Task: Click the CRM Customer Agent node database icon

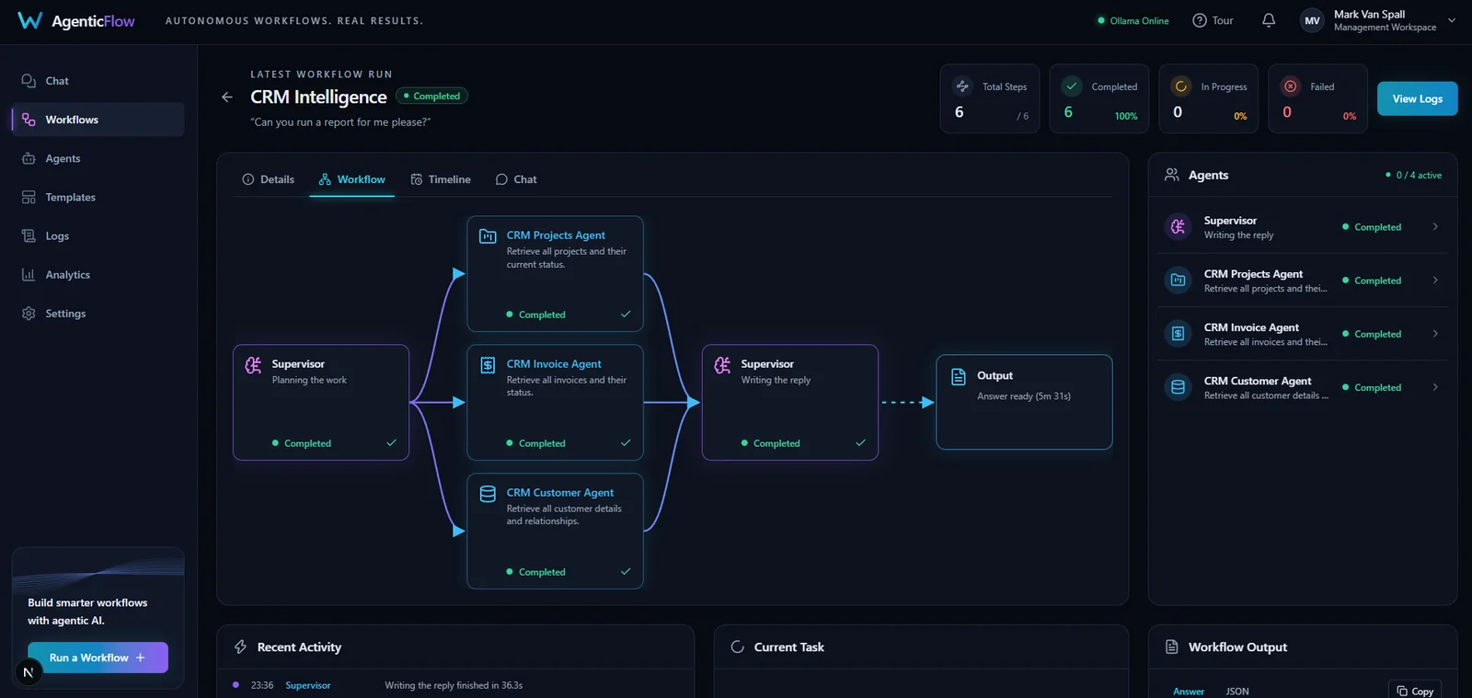Action: [x=488, y=494]
